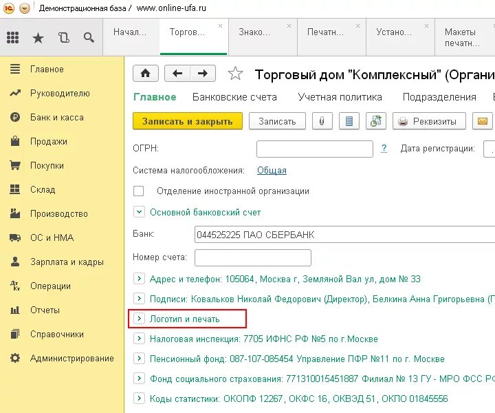Viewport: 495px width, 413px height.
Task: Select the Главное form section
Action: point(155,97)
